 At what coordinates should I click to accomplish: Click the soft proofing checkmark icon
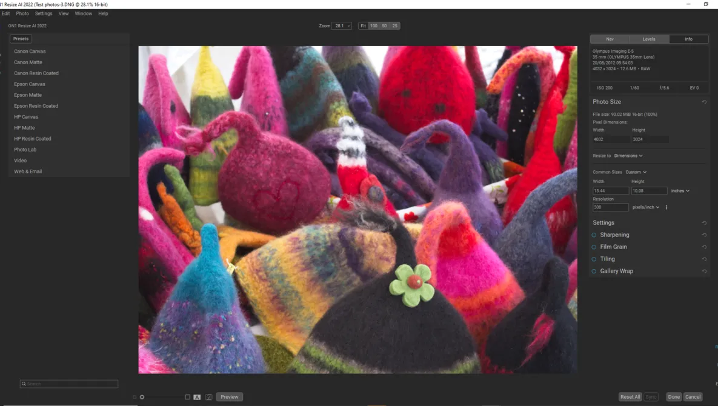[209, 398]
